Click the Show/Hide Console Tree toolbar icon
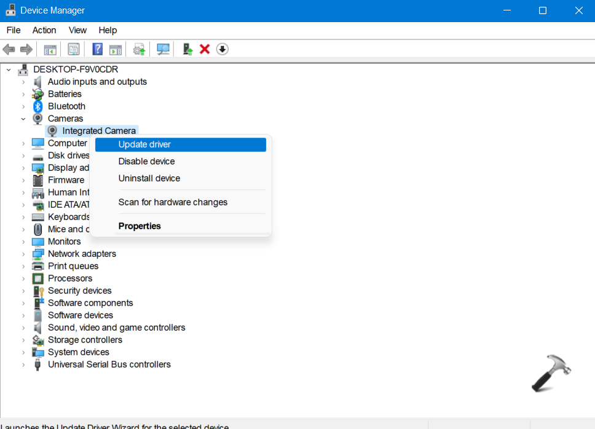This screenshot has width=595, height=429. [50, 49]
